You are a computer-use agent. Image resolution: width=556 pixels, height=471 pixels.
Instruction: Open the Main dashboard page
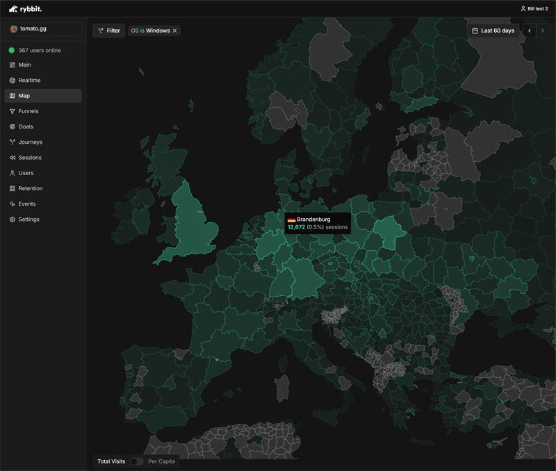[25, 65]
